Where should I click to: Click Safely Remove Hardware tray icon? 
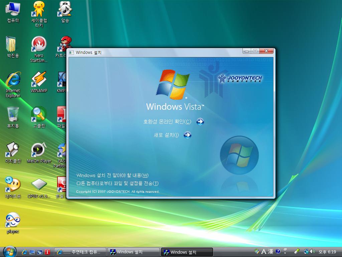point(297,251)
